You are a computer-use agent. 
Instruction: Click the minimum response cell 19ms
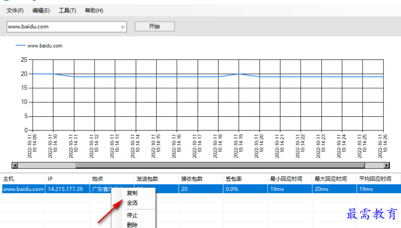point(290,189)
